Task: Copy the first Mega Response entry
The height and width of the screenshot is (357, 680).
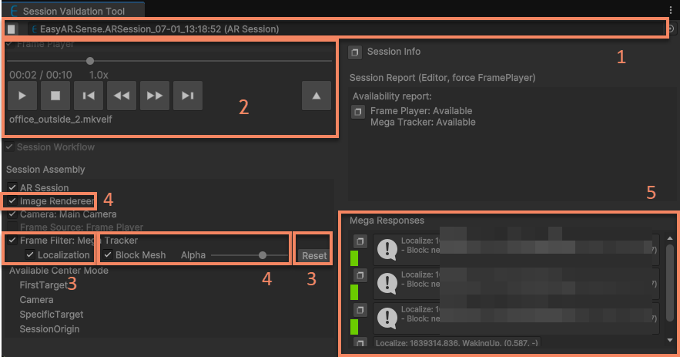Action: [360, 241]
